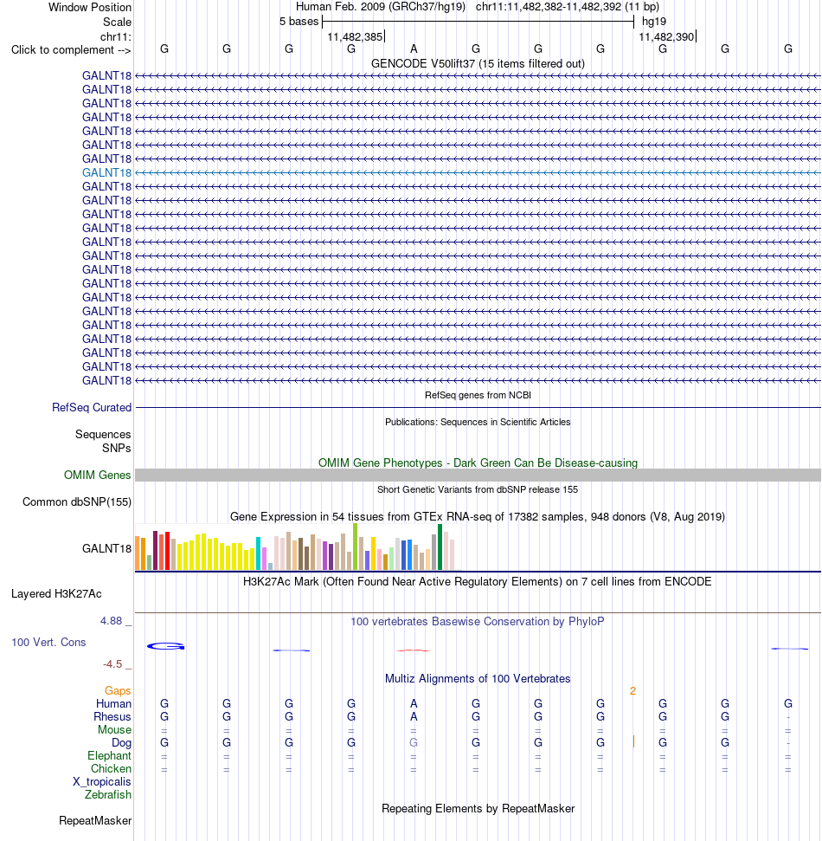Image resolution: width=822 pixels, height=841 pixels.
Task: Open 'Repeating Elements by RepeatMasker' title
Action: click(478, 808)
